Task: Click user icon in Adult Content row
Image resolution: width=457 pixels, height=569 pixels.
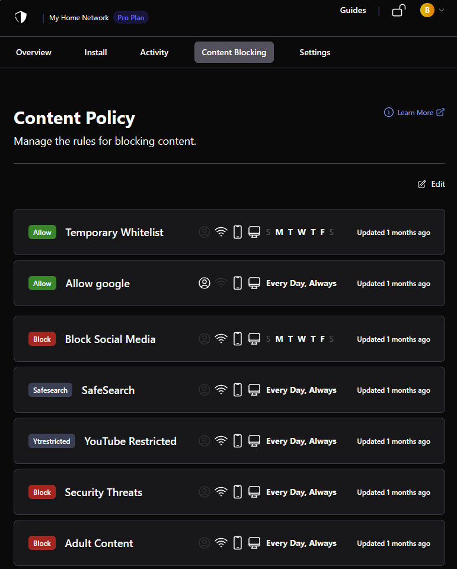Action: point(204,543)
